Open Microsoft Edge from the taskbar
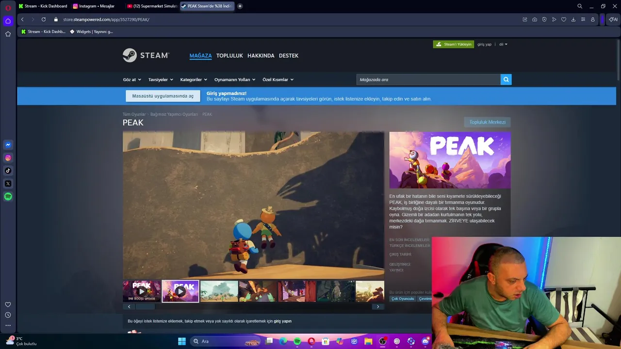 pyautogui.click(x=283, y=341)
